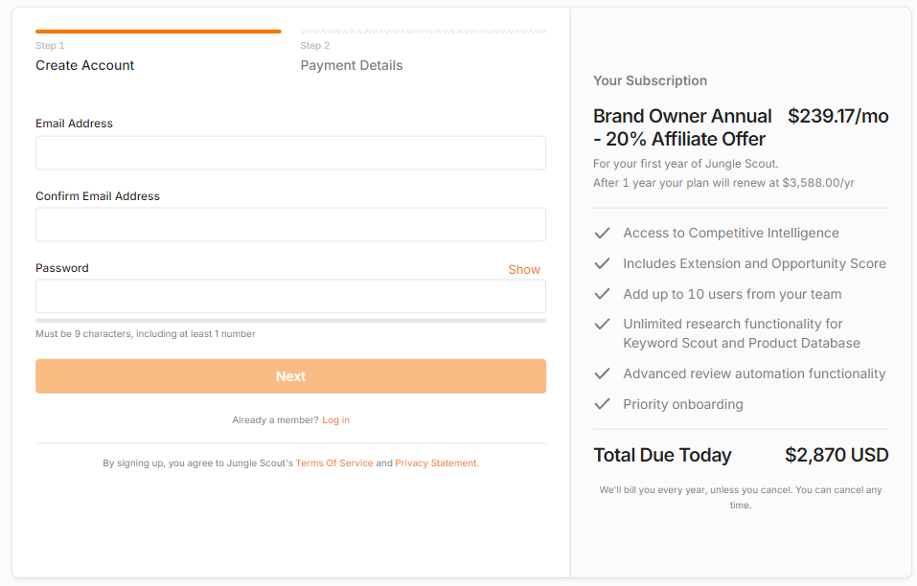Viewport: 917px width, 586px height.
Task: Click checkmark beside Includes Extension and Opportunity Score
Action: (x=603, y=263)
